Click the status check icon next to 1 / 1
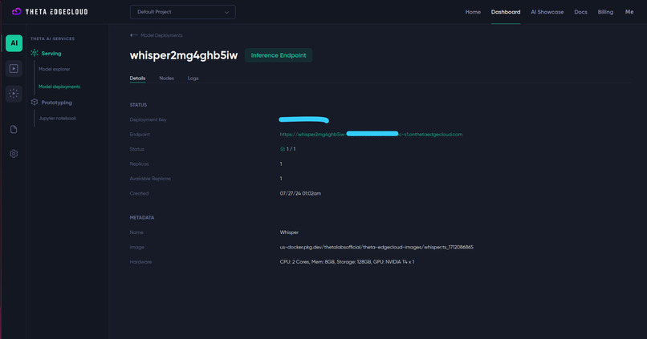This screenshot has width=647, height=339. click(x=283, y=149)
